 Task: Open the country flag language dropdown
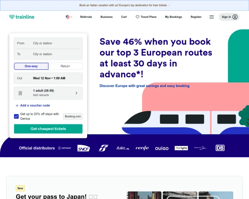[x=68, y=17]
